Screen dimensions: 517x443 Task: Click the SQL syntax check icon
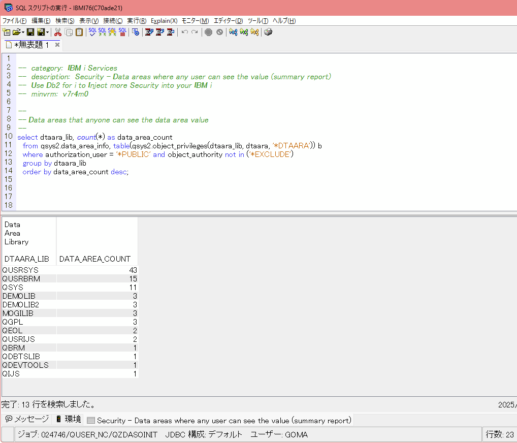point(92,32)
